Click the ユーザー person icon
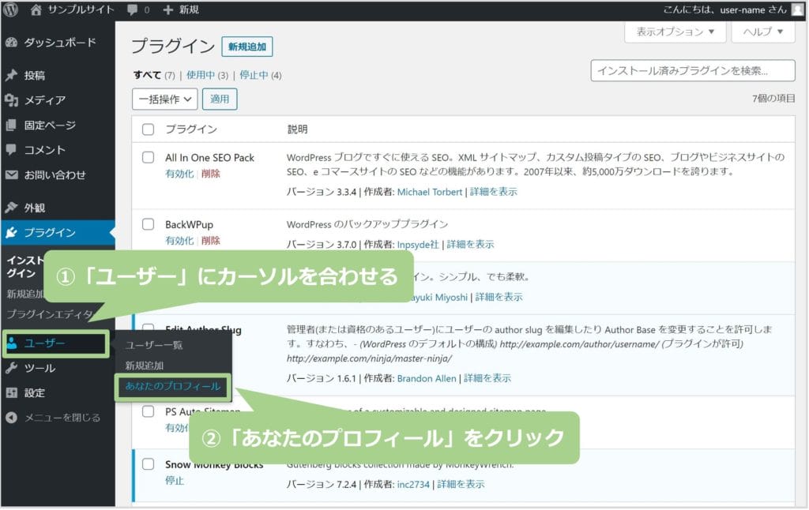 click(12, 343)
